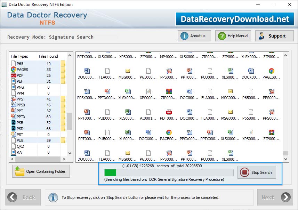Viewport: 298px width, 210px height.
Task: Click right arrow of file types horizontal scrollbar
Action: [x=64, y=159]
